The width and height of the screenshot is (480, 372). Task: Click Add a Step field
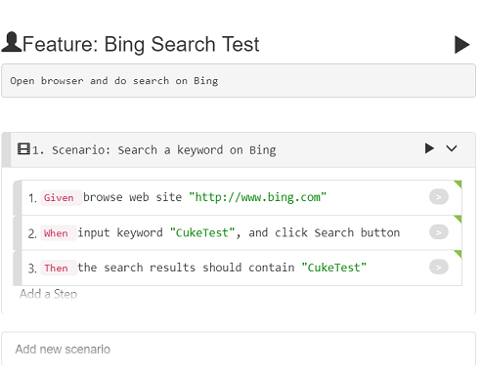(48, 294)
